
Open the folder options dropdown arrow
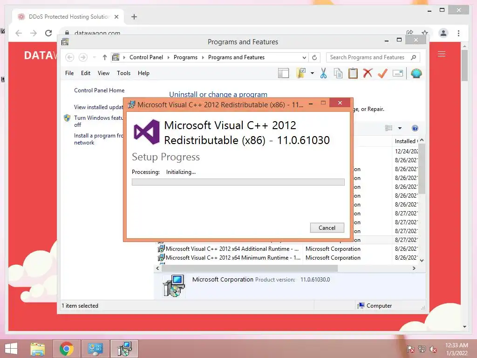(x=312, y=73)
